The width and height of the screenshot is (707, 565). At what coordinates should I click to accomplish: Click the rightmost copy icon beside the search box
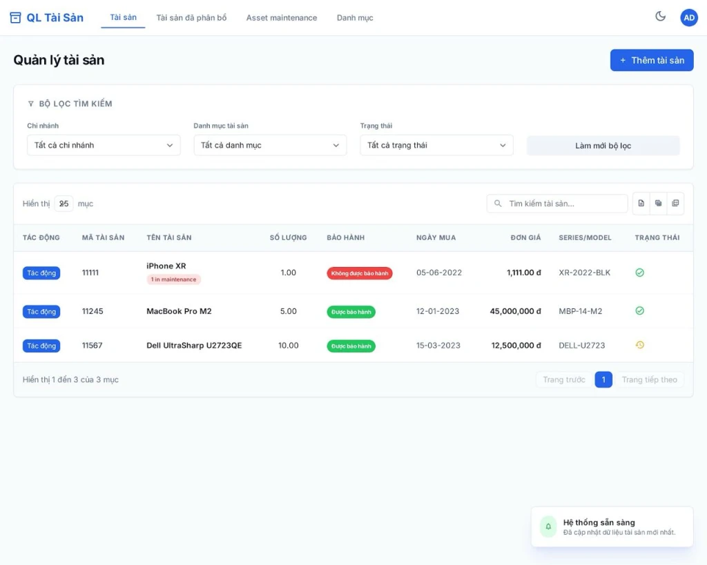coord(675,204)
